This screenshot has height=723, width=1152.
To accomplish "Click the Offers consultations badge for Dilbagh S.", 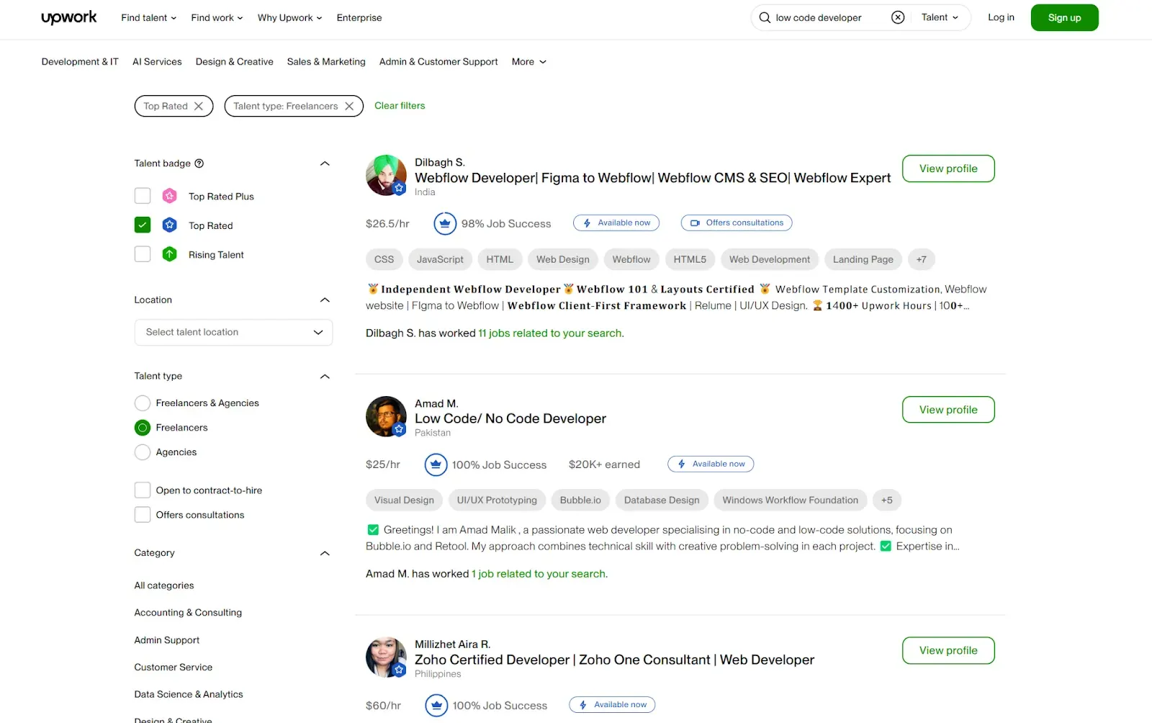I will point(737,223).
